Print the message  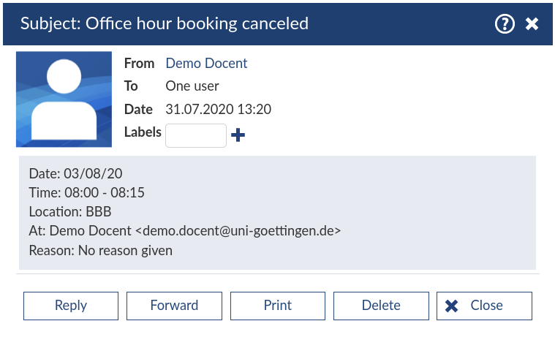[278, 306]
